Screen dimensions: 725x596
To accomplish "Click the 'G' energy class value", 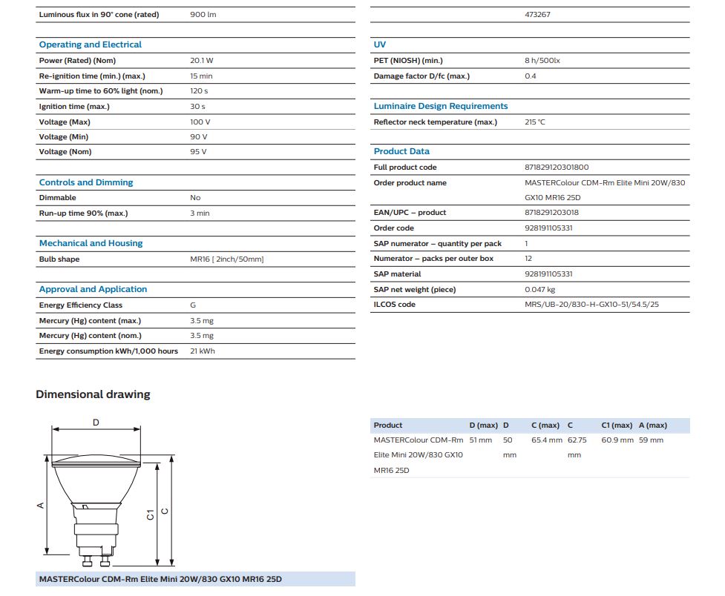I will (x=193, y=305).
